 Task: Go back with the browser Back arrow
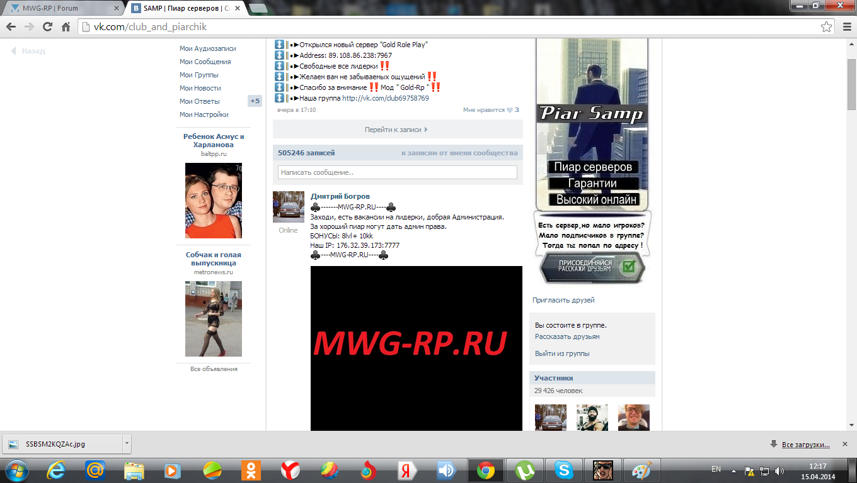11,27
